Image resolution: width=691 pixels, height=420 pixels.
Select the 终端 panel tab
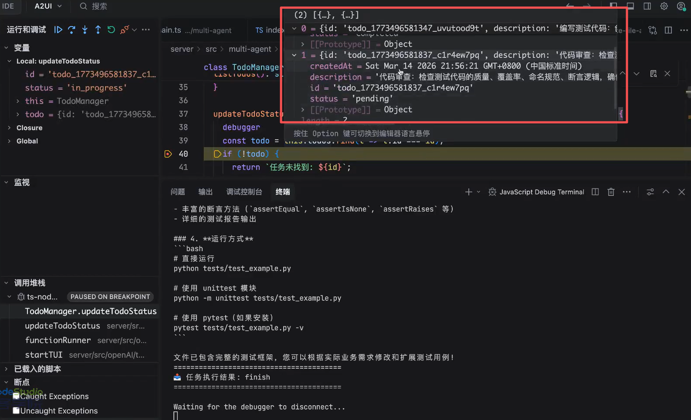[x=283, y=192]
